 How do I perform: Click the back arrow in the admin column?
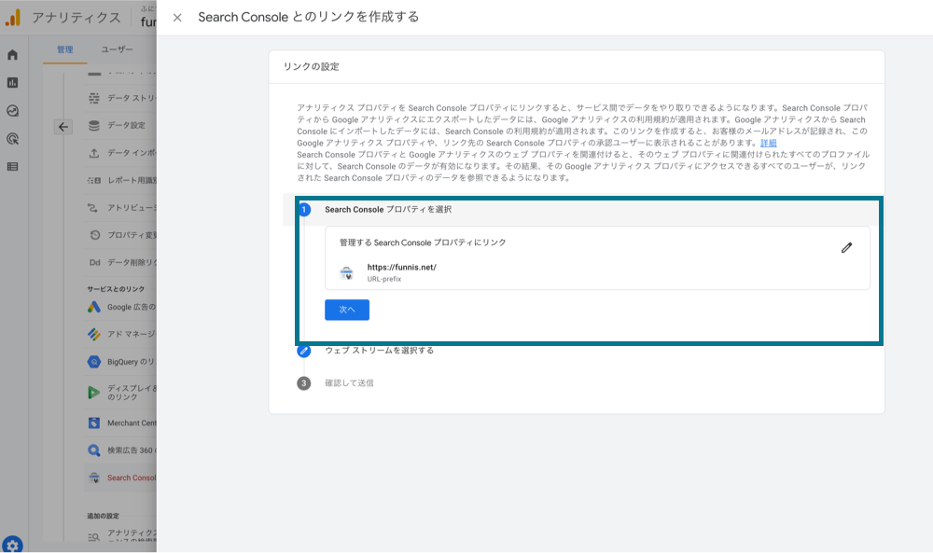[63, 127]
